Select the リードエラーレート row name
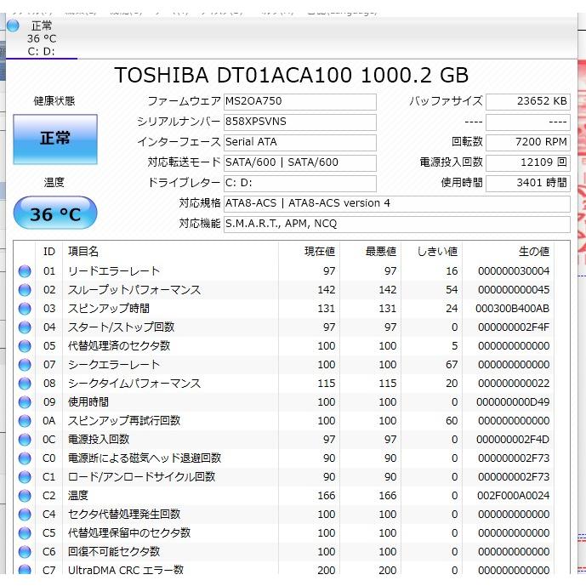Image resolution: width=586 pixels, height=586 pixels. (114, 271)
